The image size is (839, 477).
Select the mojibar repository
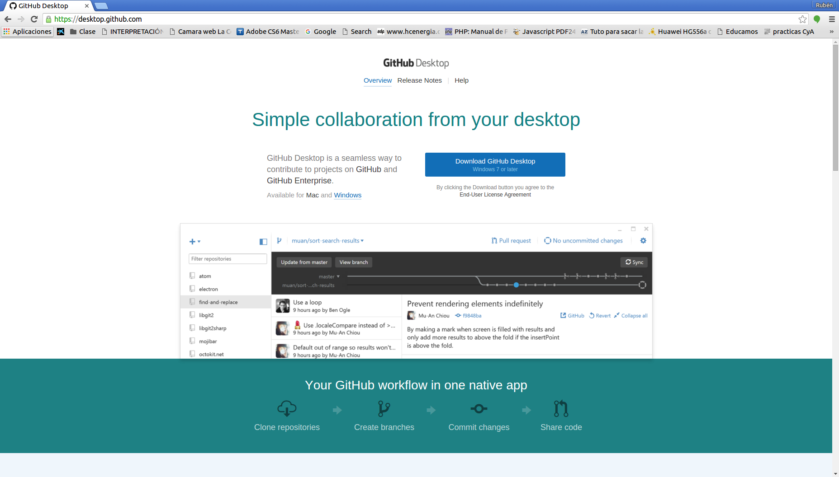(x=226, y=341)
